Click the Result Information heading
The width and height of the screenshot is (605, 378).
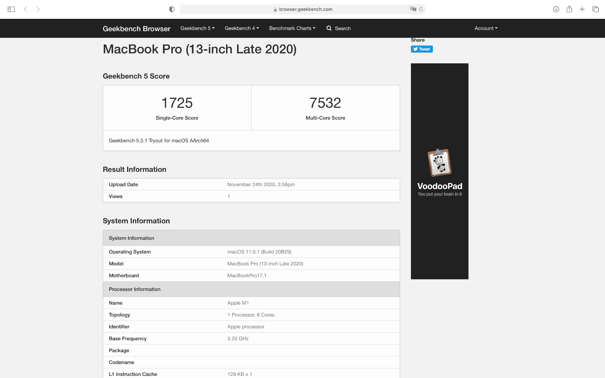click(x=135, y=169)
